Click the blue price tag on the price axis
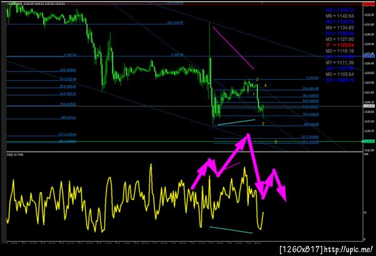376x256 pixels. (x=369, y=56)
